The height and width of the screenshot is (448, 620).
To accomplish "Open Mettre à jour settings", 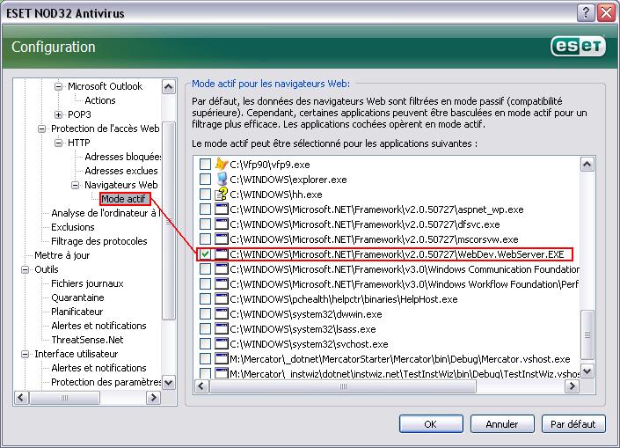I will tap(62, 255).
